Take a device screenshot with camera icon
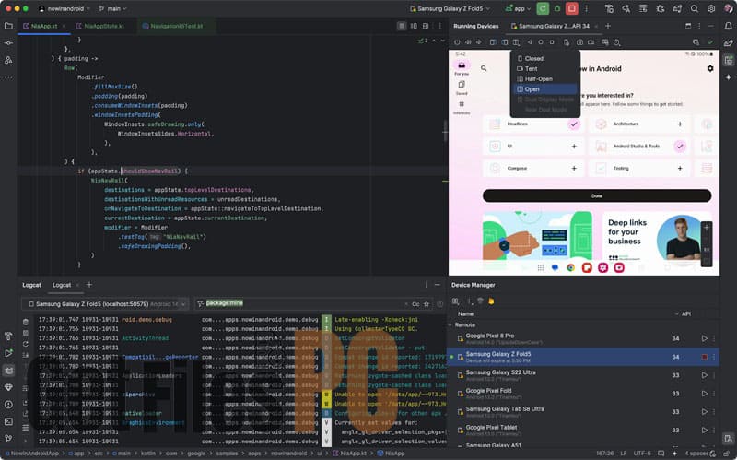The width and height of the screenshot is (737, 460). pos(580,42)
